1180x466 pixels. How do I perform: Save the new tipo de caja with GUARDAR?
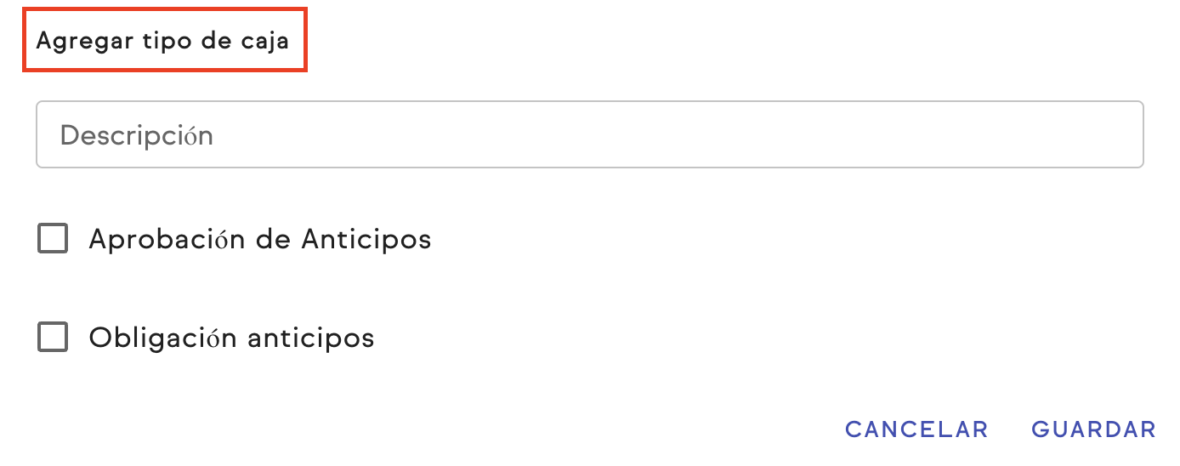pos(1093,429)
